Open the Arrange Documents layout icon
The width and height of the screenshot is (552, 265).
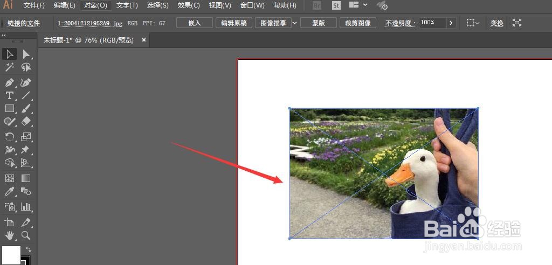click(x=354, y=5)
